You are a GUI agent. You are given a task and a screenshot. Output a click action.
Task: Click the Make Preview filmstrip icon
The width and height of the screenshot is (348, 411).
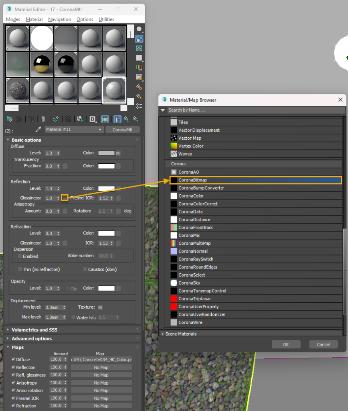139,77
